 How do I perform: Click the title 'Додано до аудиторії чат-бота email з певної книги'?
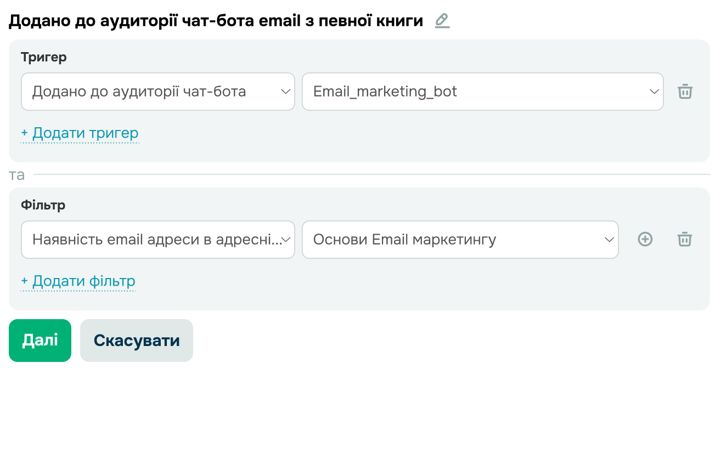[216, 21]
